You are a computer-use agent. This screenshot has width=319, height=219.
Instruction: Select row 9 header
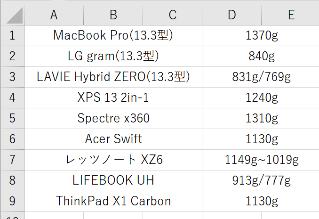coord(12,201)
